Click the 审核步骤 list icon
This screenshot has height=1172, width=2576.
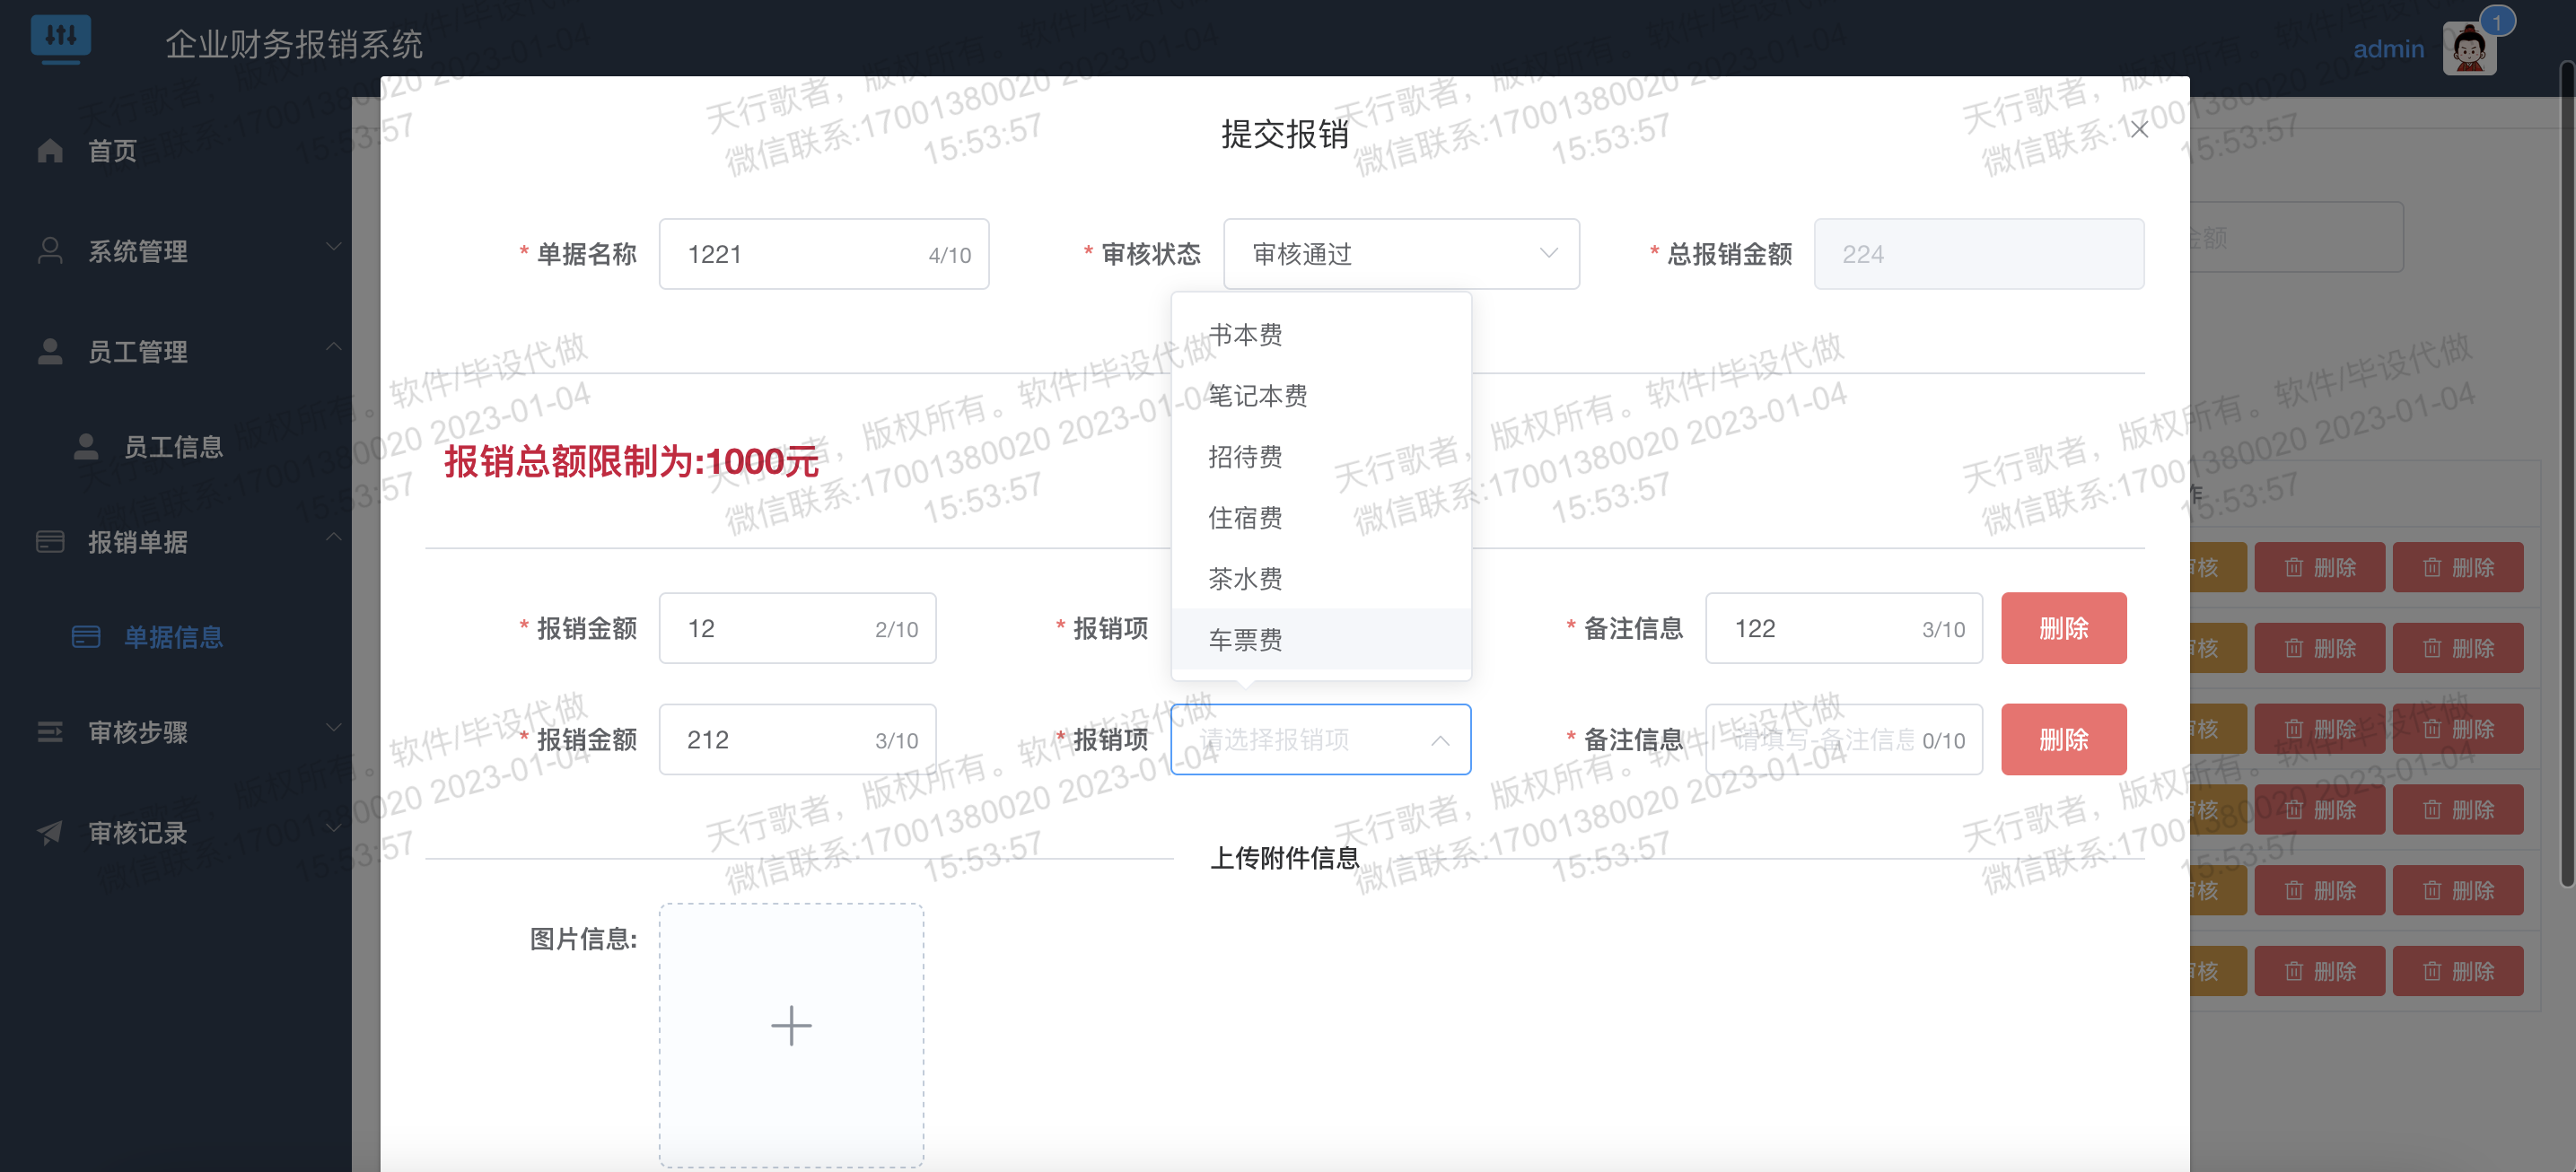pyautogui.click(x=49, y=731)
